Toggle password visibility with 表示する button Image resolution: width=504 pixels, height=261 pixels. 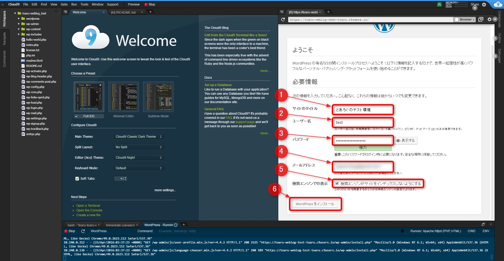pyautogui.click(x=406, y=141)
